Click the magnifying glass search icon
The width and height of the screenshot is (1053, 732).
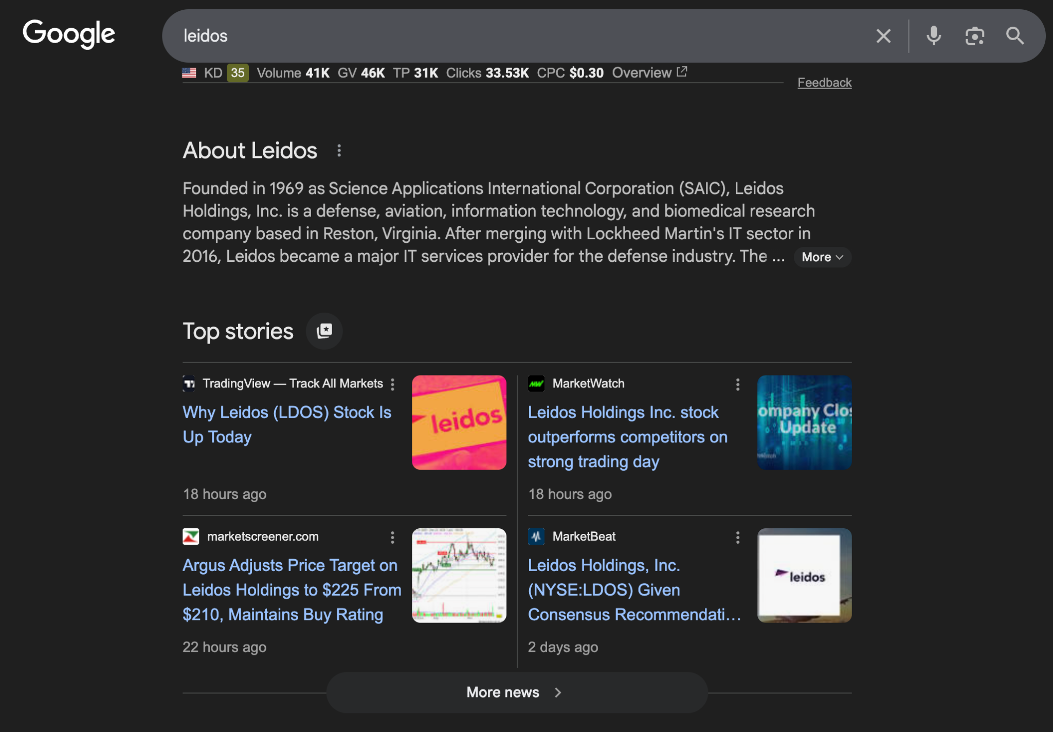click(1014, 36)
